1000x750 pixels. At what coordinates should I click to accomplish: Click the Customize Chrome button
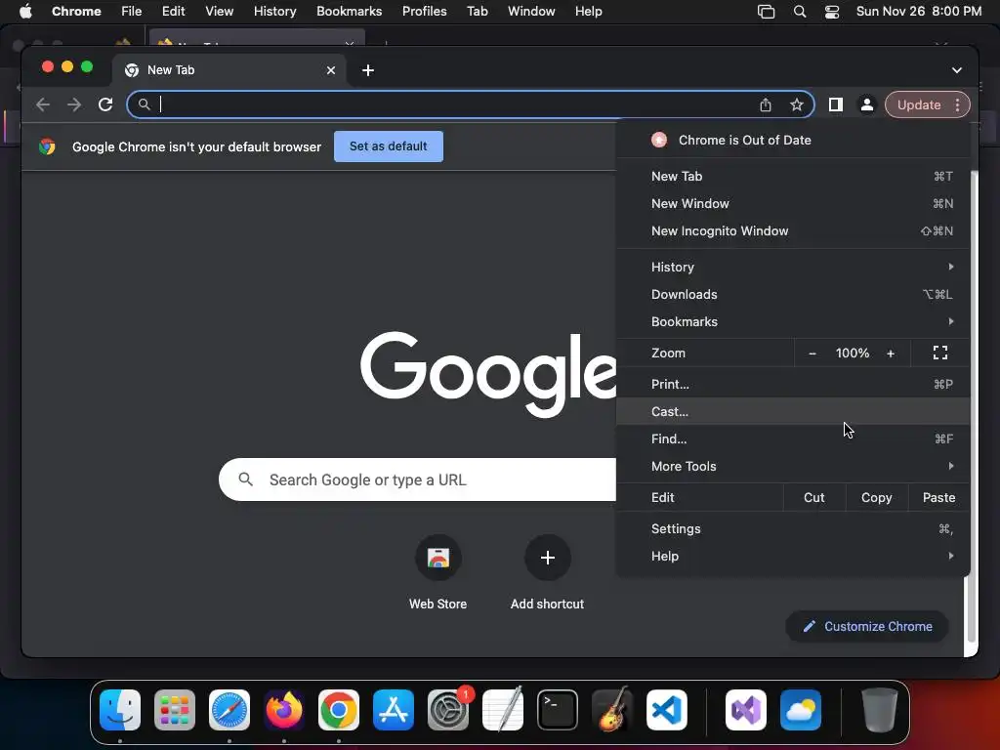(867, 627)
